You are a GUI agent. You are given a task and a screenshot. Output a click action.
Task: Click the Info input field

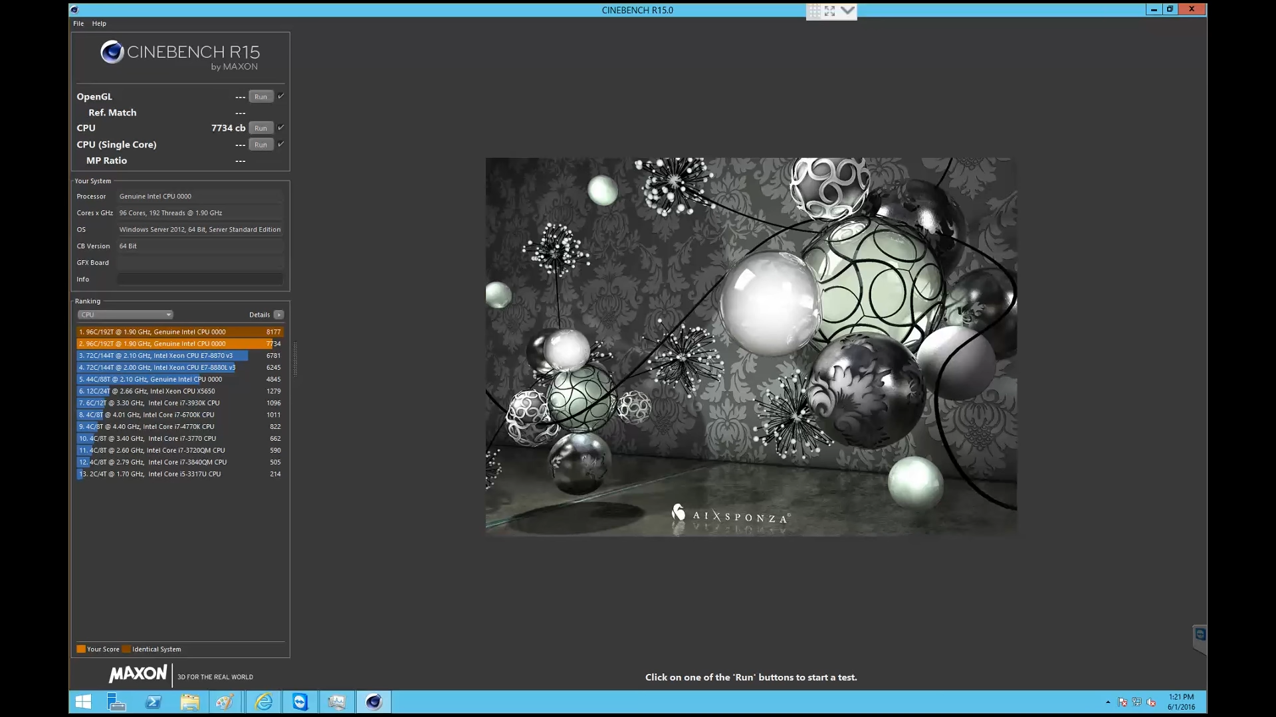[x=200, y=279]
